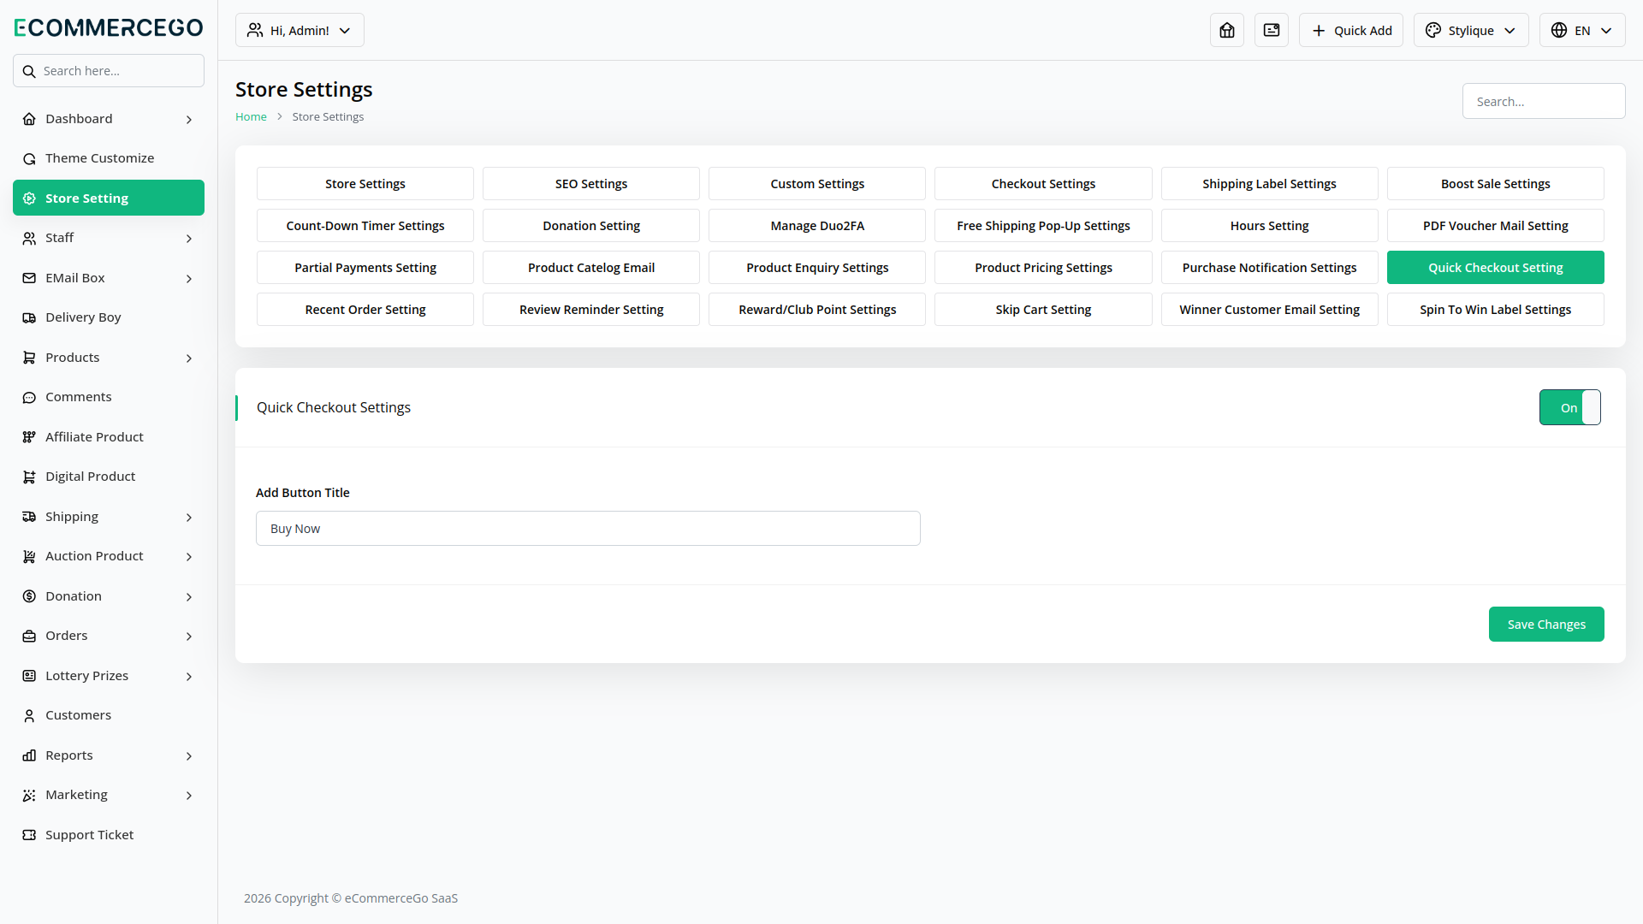Click the EMail Box envelope icon
The image size is (1643, 924).
[29, 278]
